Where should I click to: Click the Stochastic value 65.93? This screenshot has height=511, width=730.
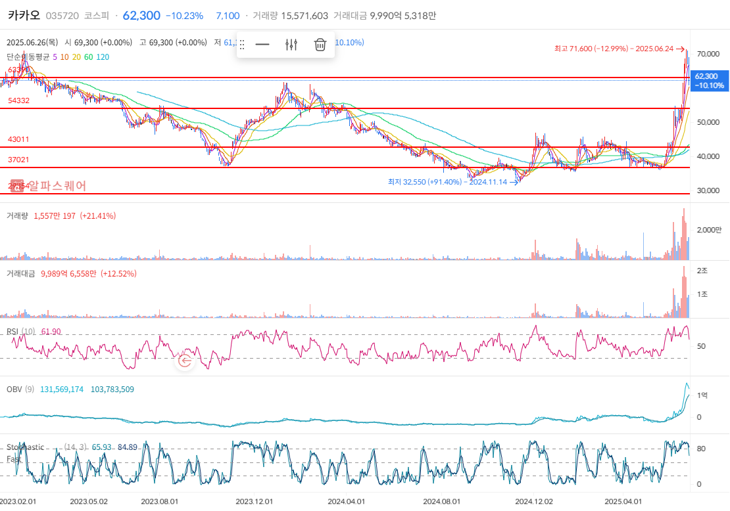pos(101,447)
